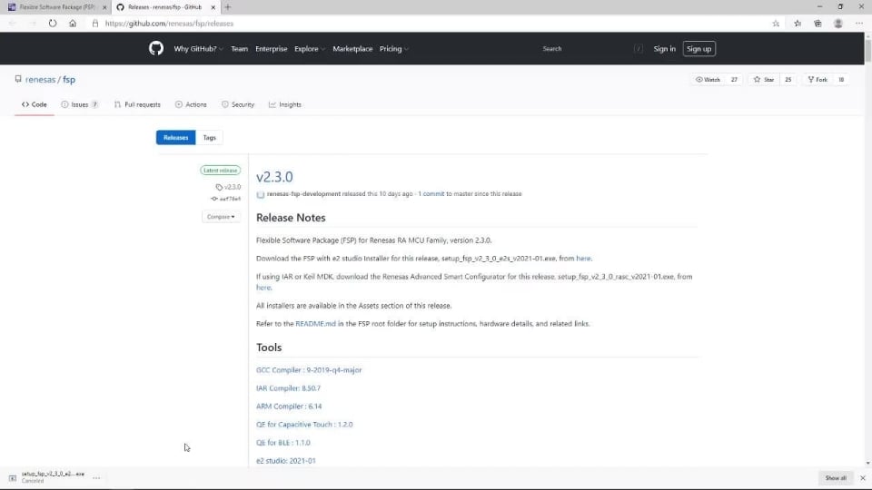This screenshot has height=490, width=872.
Task: Switch to the Issues tab
Action: [79, 104]
